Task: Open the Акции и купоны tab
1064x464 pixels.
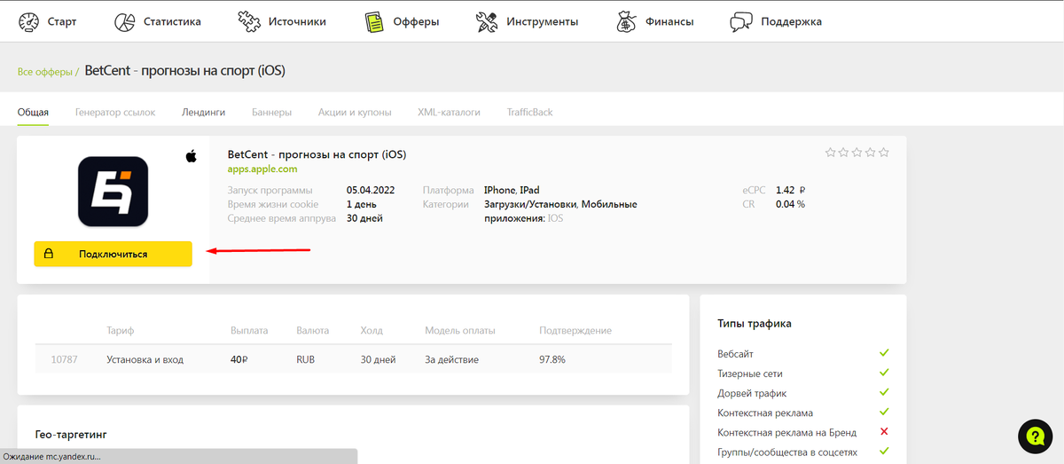Action: pos(355,113)
